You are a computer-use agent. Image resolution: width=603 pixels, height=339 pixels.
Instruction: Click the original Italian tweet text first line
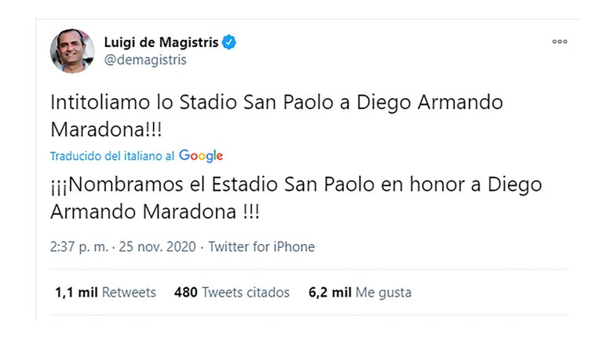[x=276, y=103]
